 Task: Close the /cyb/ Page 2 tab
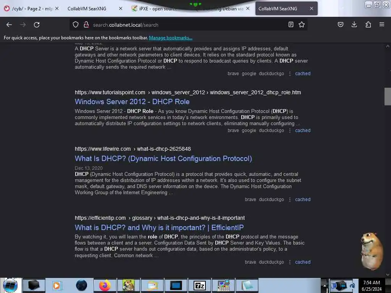click(57, 8)
